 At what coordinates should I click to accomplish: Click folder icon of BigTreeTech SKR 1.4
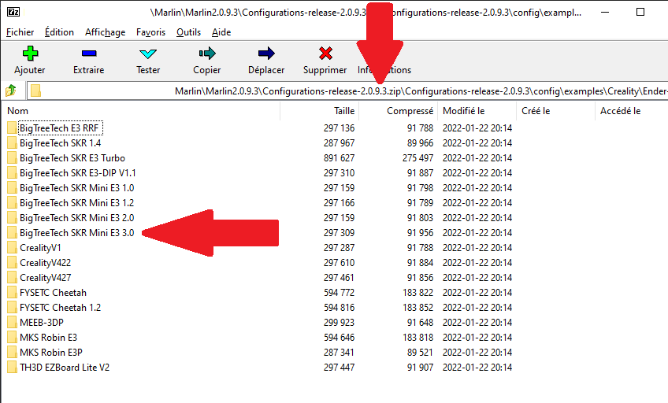[13, 143]
